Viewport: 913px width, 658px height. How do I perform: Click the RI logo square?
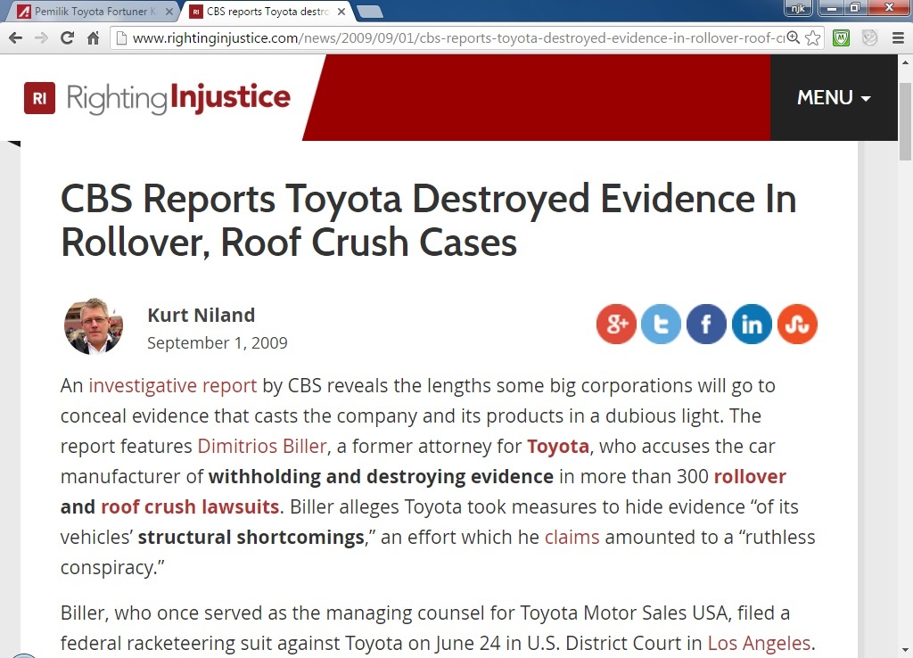point(39,98)
